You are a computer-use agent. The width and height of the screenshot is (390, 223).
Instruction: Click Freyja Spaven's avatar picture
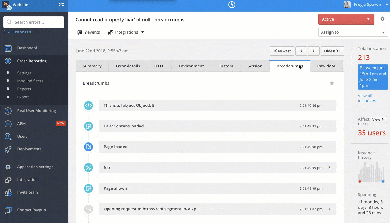point(347,5)
